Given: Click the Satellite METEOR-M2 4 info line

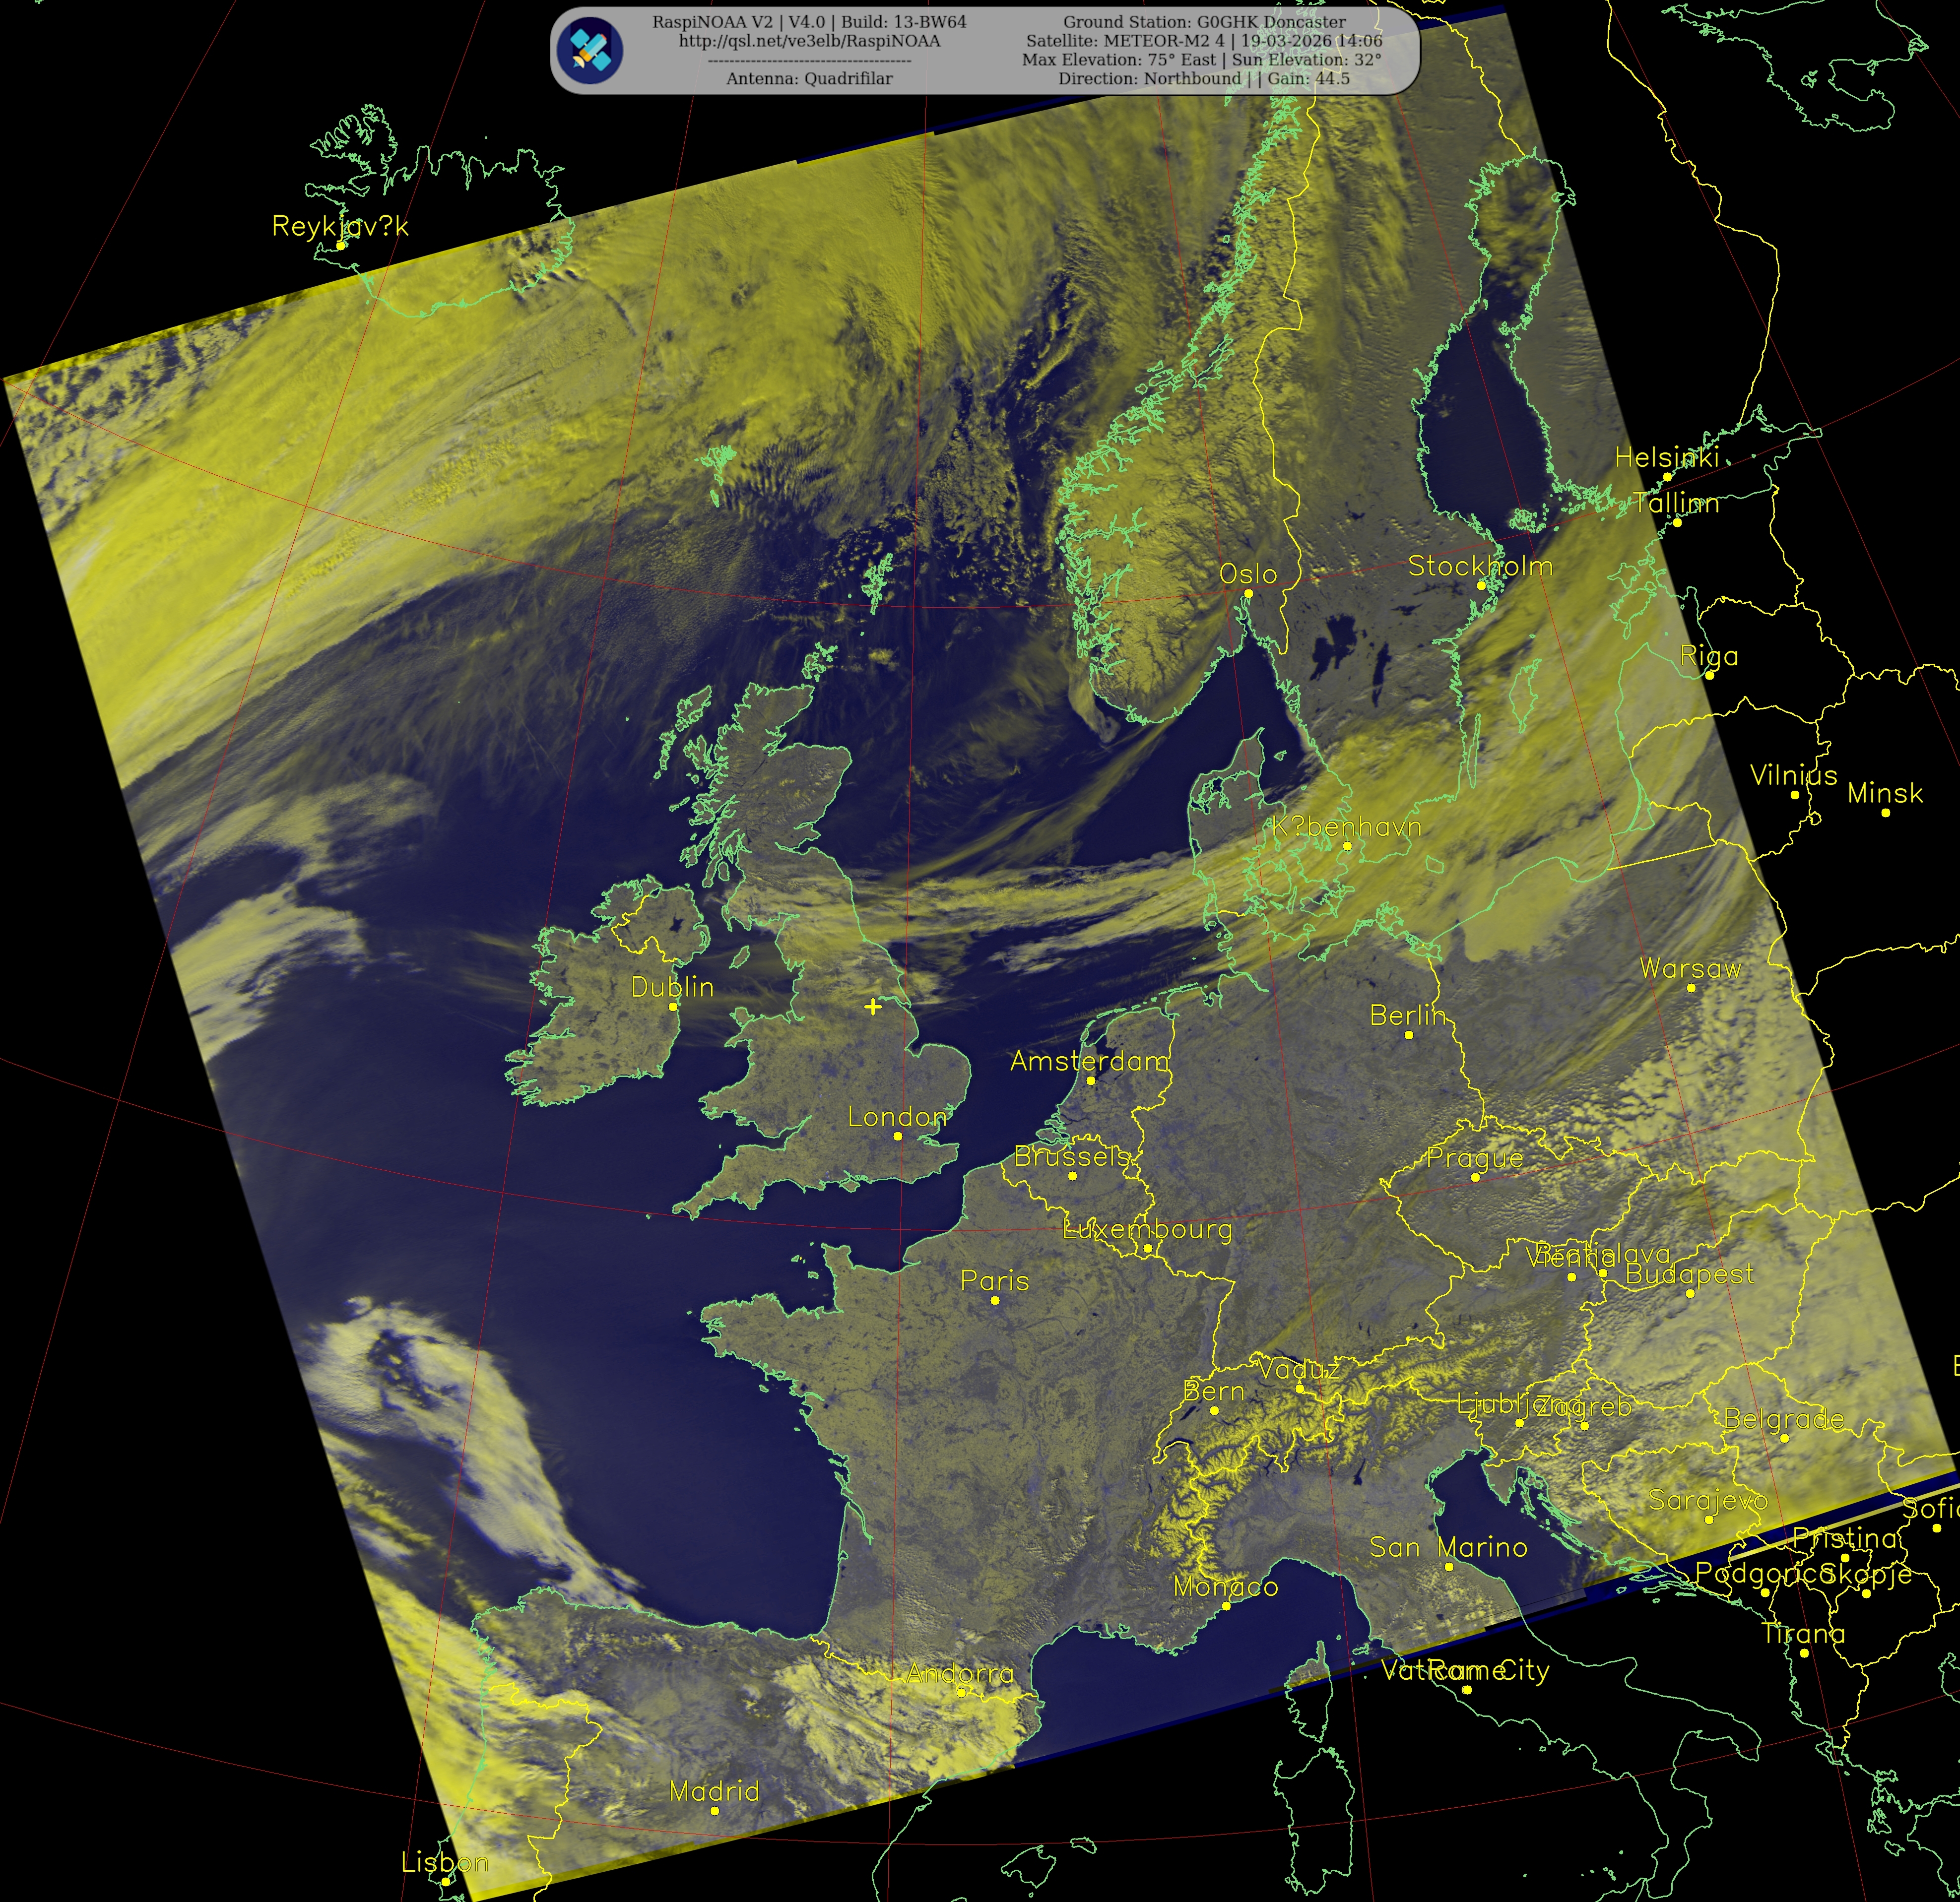Looking at the screenshot, I should pyautogui.click(x=1204, y=41).
